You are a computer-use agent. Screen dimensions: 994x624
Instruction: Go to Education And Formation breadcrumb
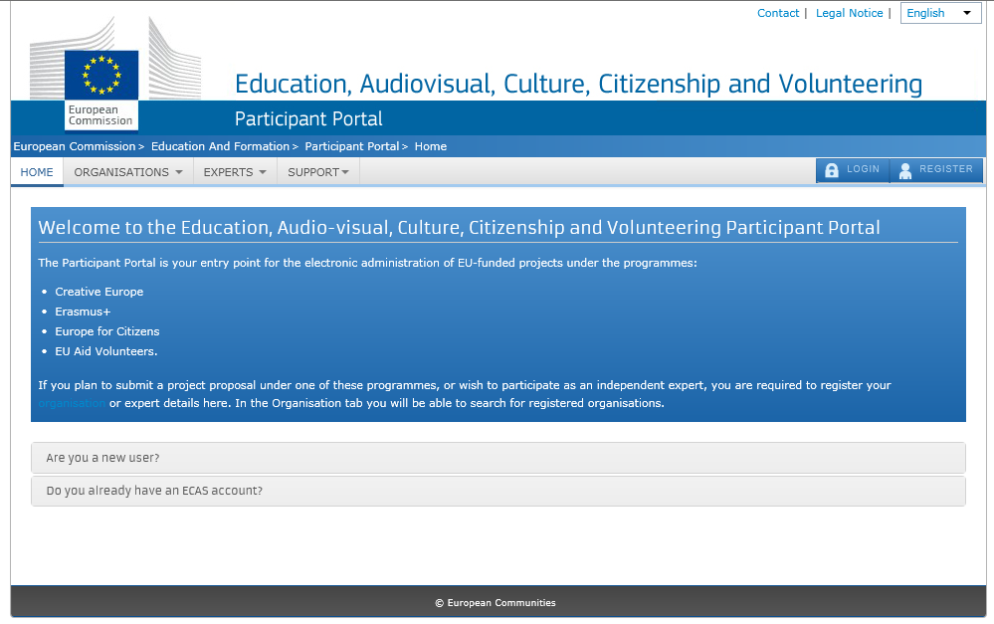(x=220, y=146)
